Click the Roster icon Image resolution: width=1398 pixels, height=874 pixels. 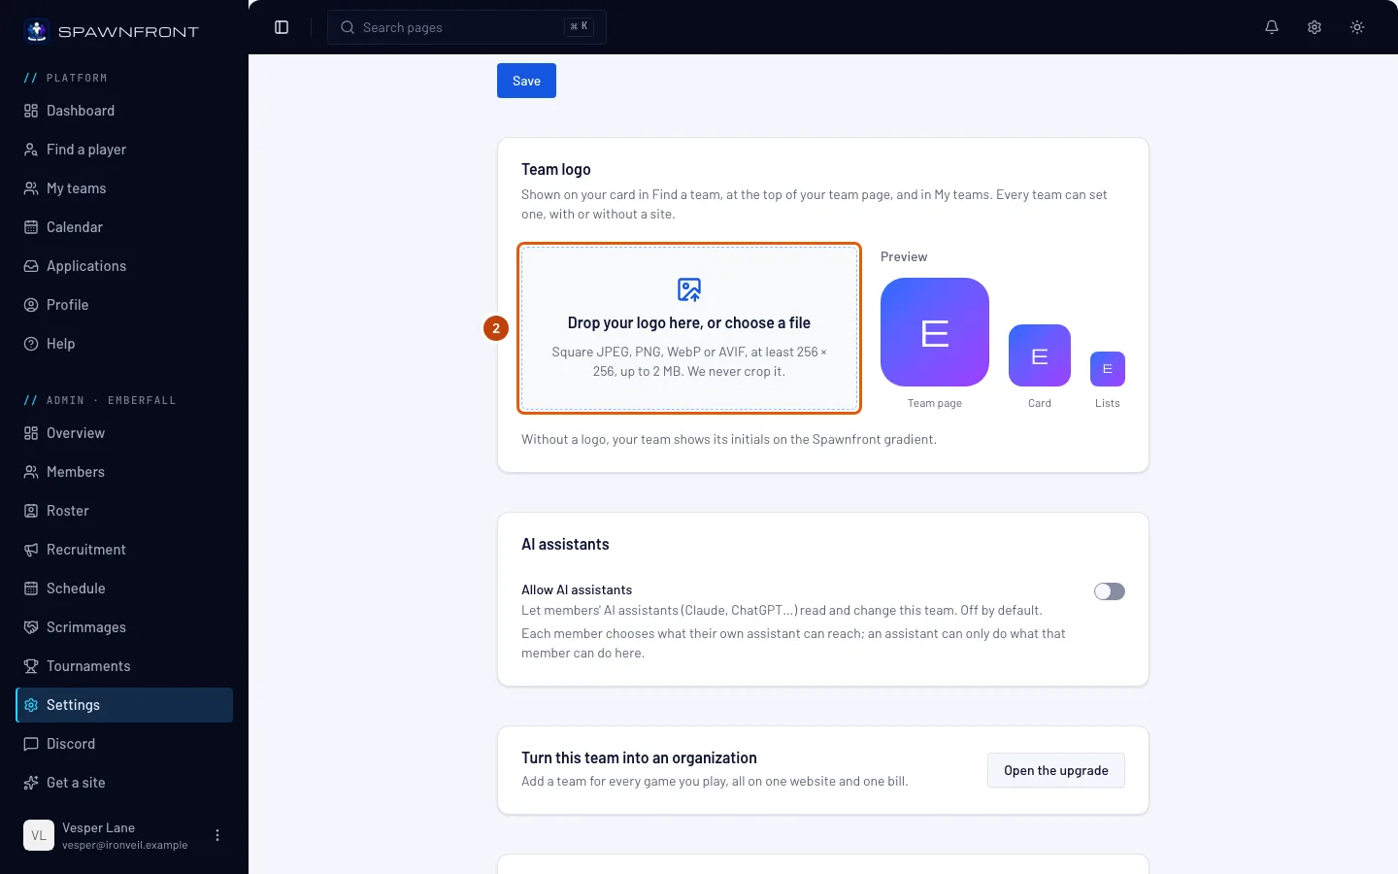coord(31,511)
